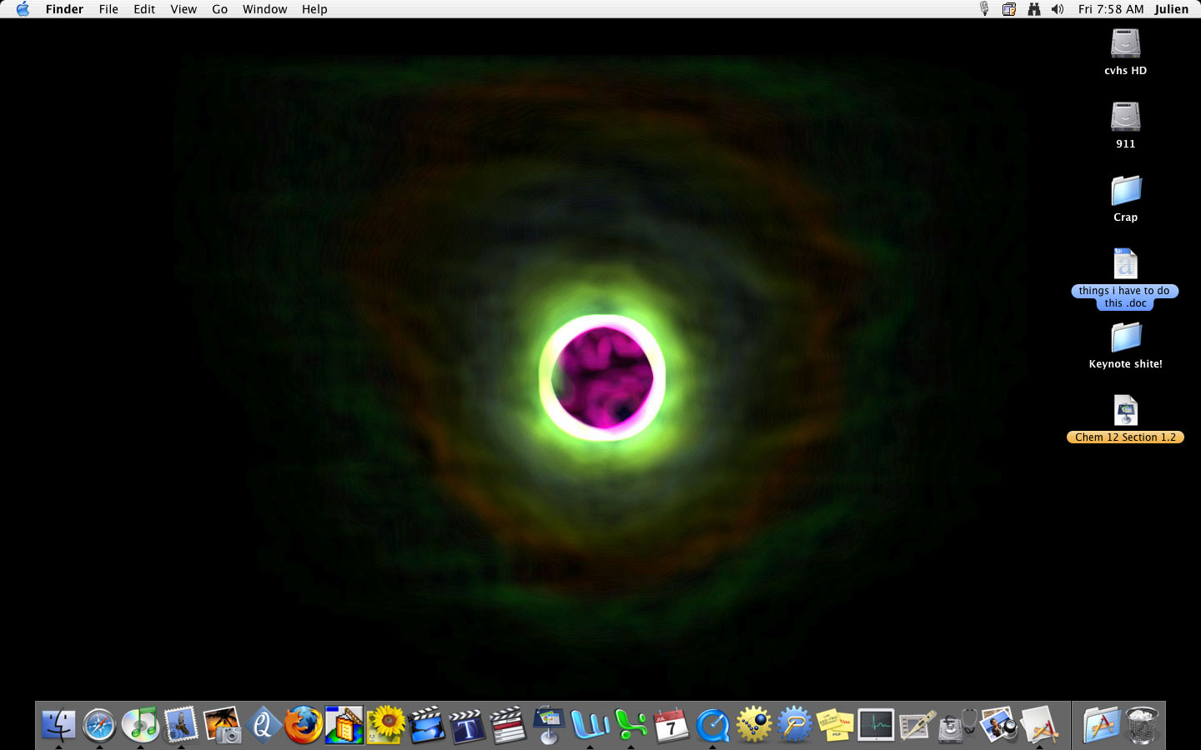1201x750 pixels.
Task: Open the Apple menu
Action: click(x=23, y=9)
